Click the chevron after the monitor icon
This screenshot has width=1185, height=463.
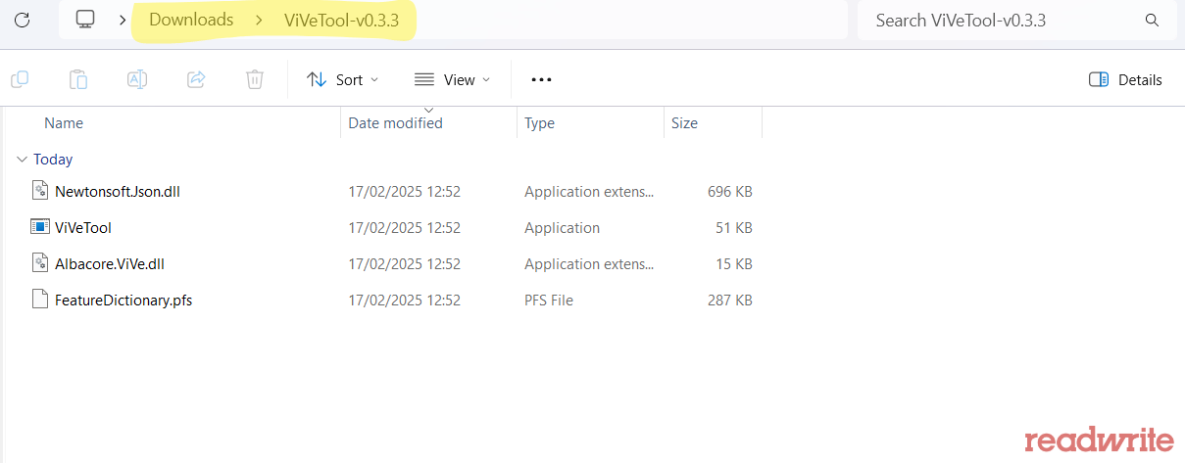pos(122,20)
